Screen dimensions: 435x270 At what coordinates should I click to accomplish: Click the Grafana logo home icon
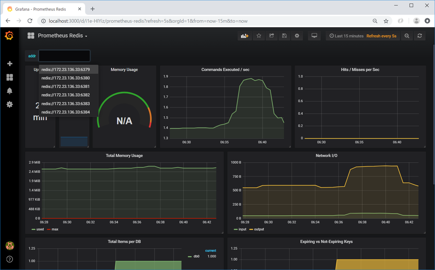pyautogui.click(x=9, y=36)
